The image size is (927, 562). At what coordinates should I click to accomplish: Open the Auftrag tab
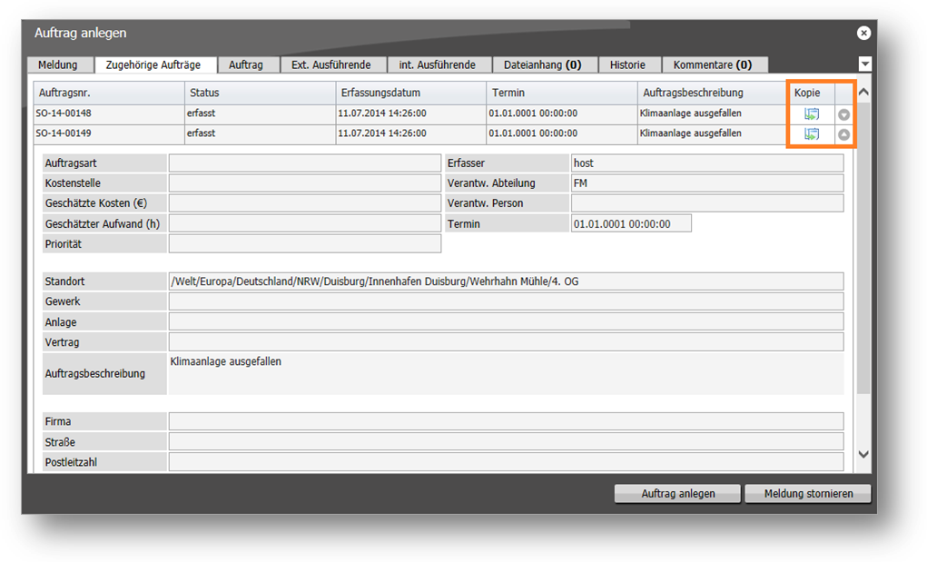pos(246,64)
